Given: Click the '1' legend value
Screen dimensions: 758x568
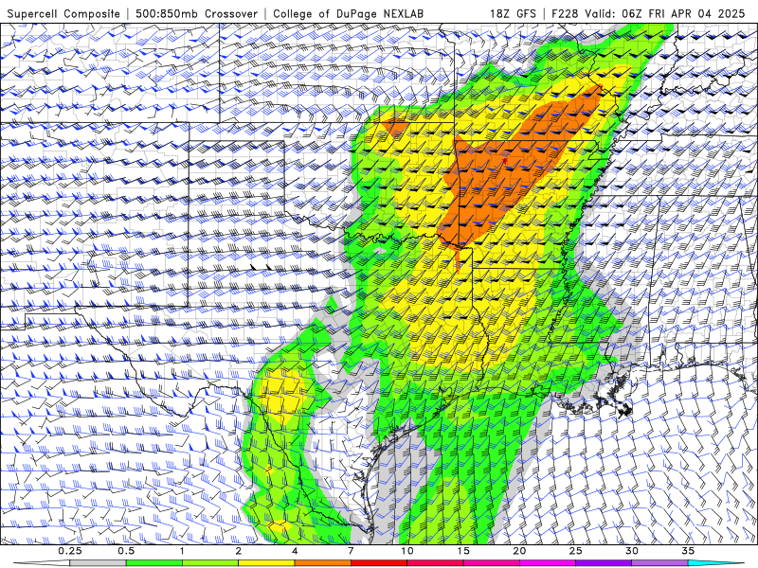Looking at the screenshot, I should point(182,551).
